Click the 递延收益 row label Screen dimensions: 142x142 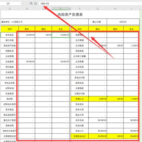80,83
